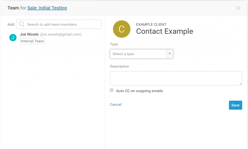This screenshot has width=248, height=149.
Task: Click the gold C contact avatar
Action: click(x=121, y=29)
